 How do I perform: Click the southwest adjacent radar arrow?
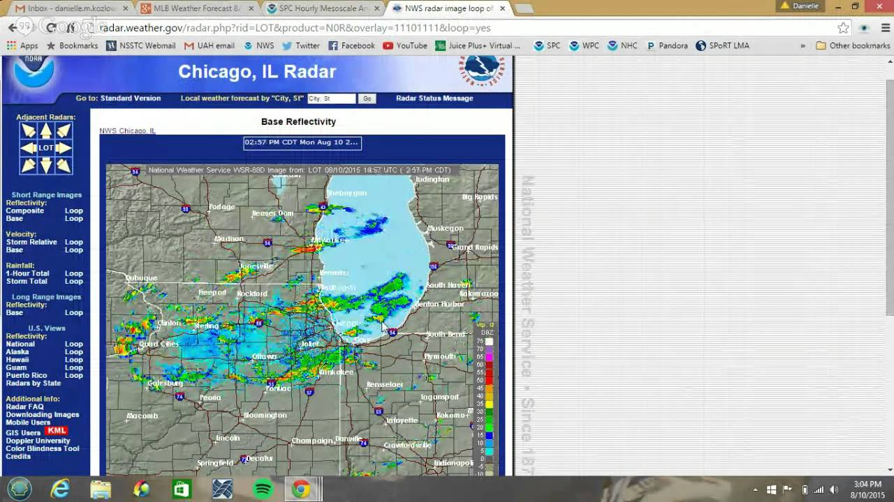[x=28, y=165]
